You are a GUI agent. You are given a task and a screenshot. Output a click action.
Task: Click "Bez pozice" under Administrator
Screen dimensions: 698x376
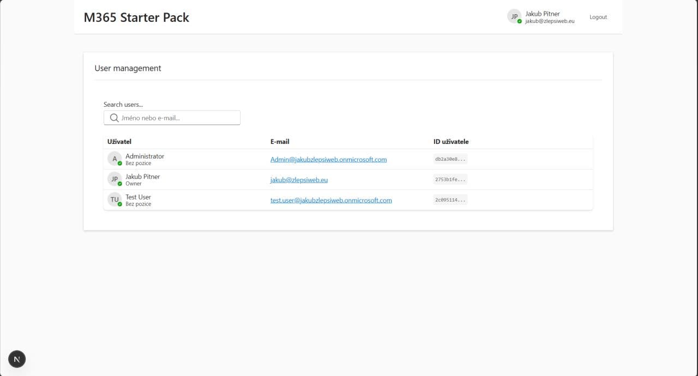point(139,163)
